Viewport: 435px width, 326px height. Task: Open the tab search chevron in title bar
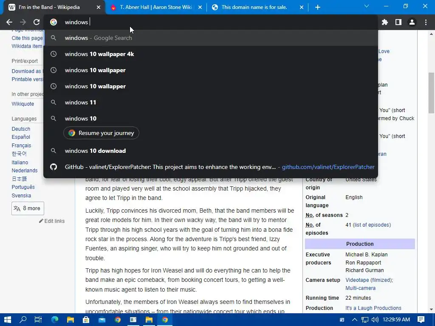click(x=367, y=6)
